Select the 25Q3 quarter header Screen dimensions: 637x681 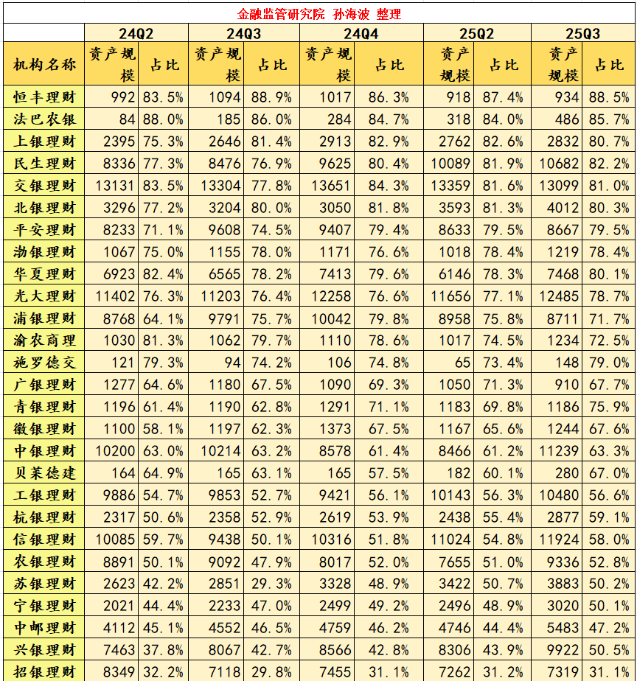[x=582, y=33]
